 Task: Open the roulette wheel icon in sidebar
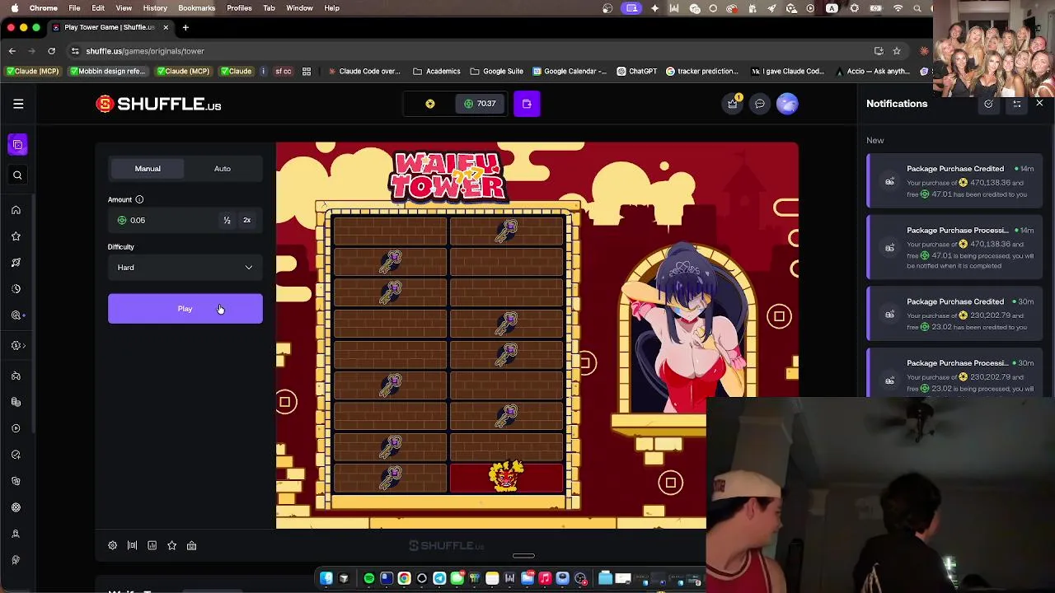click(x=16, y=507)
